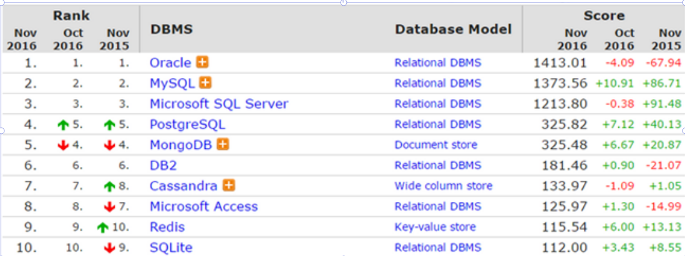This screenshot has width=685, height=256.
Task: Open the DB2 link
Action: click(163, 165)
